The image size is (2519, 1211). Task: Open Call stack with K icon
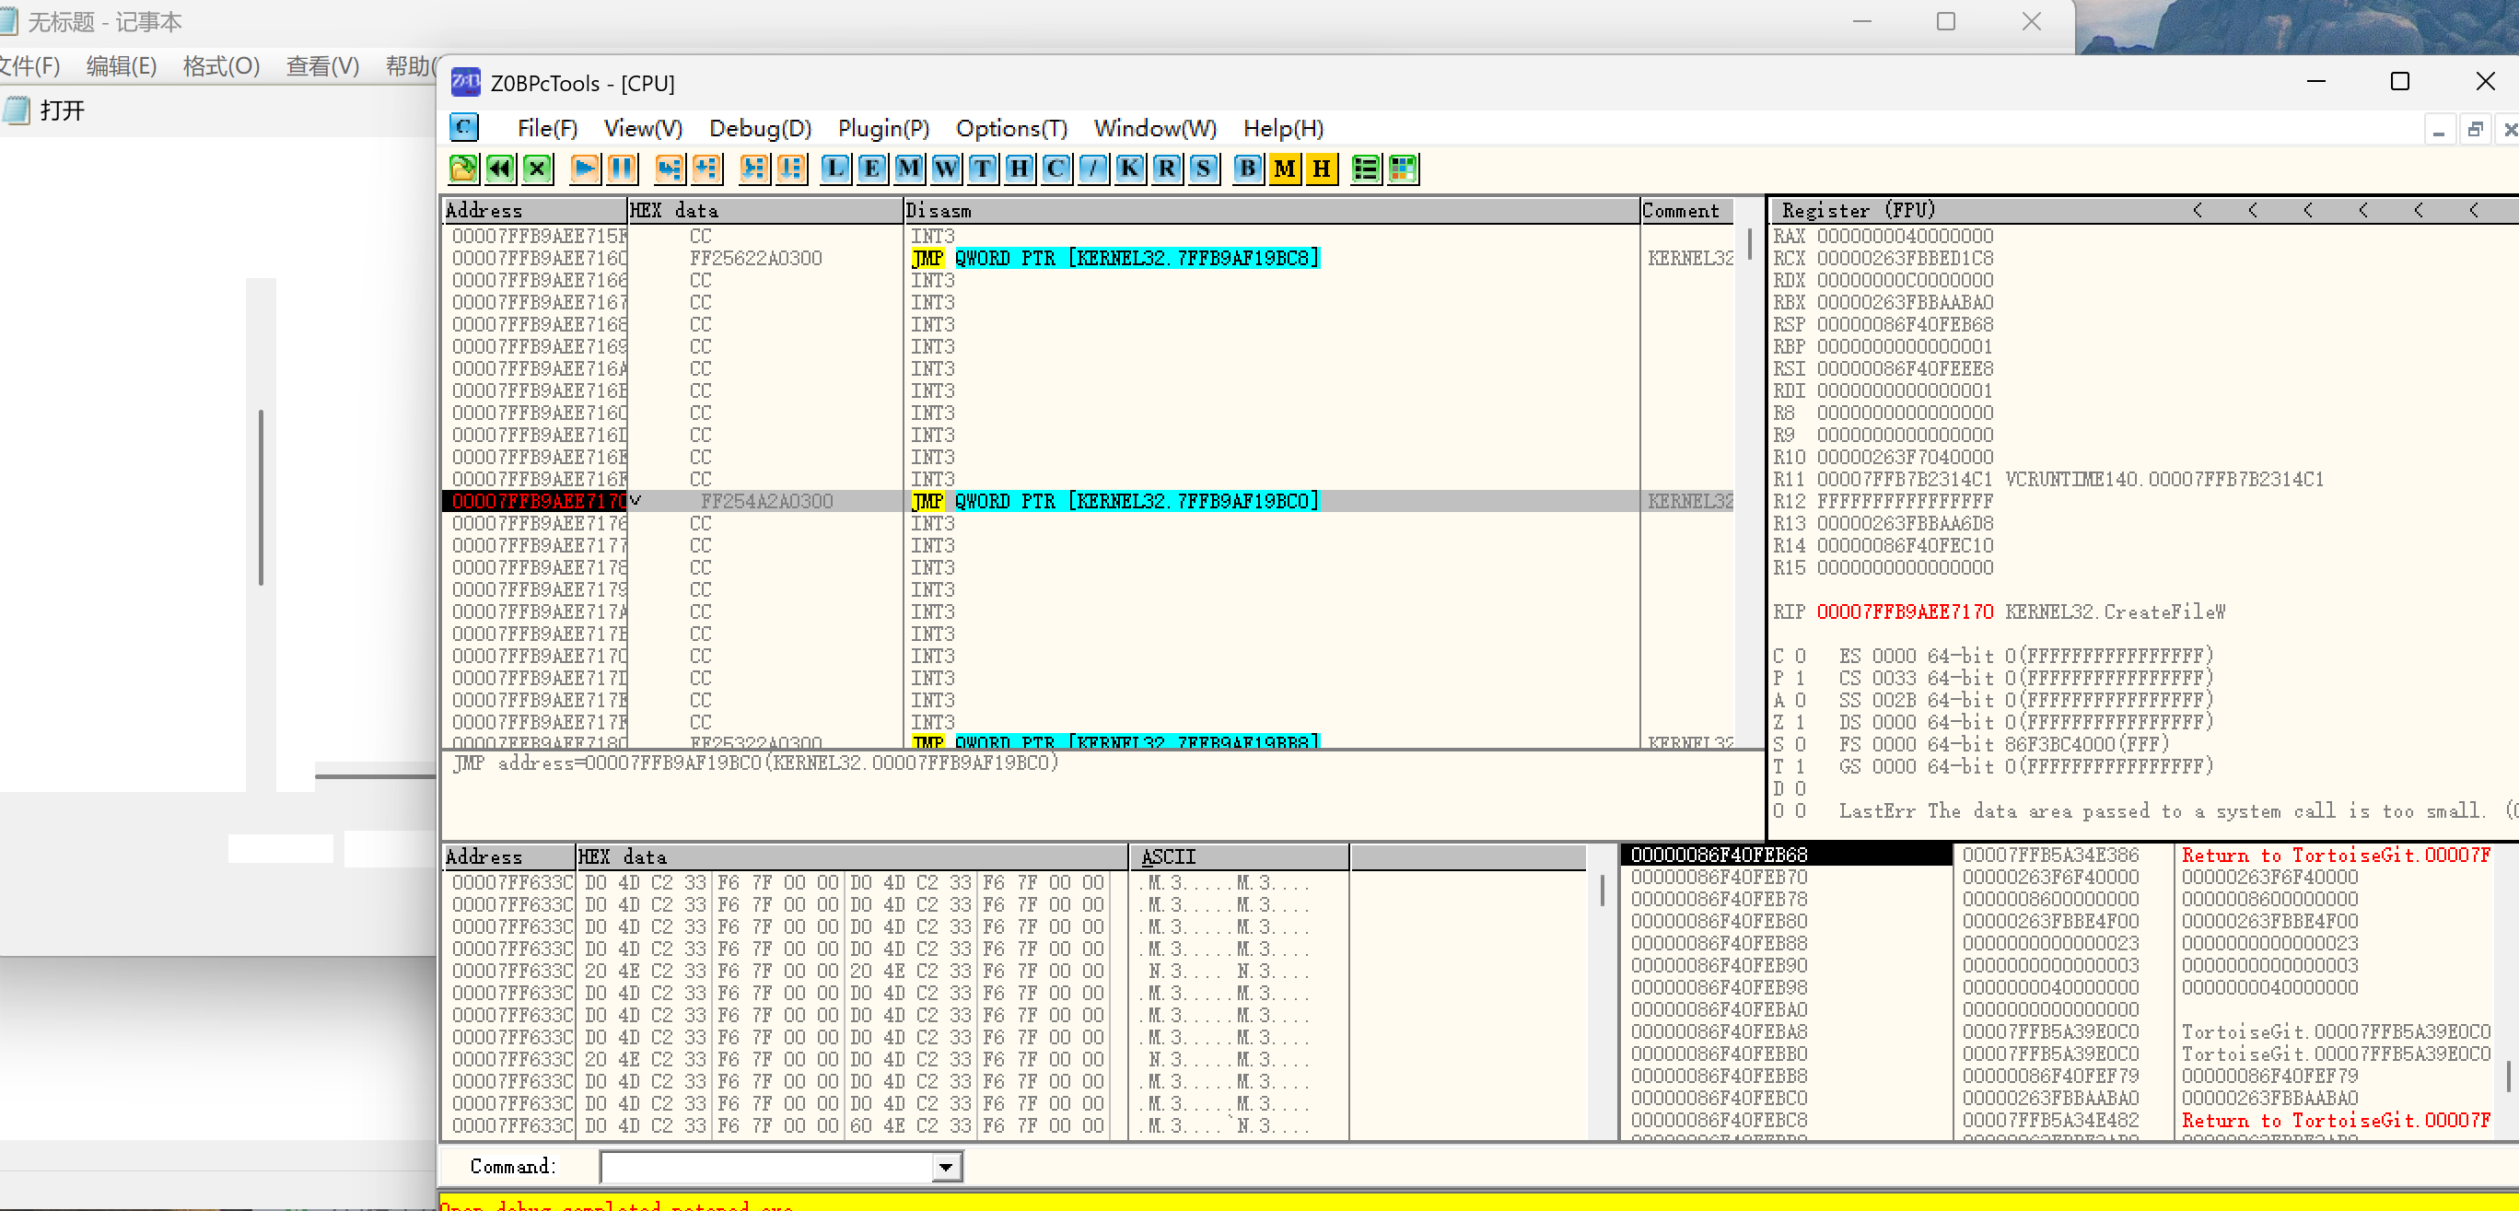click(1129, 169)
